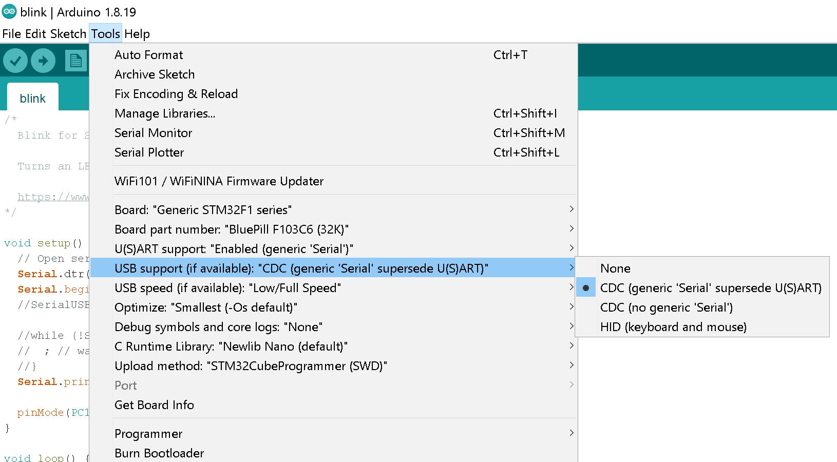Click the Arduino logo in the title bar

pyautogui.click(x=9, y=11)
